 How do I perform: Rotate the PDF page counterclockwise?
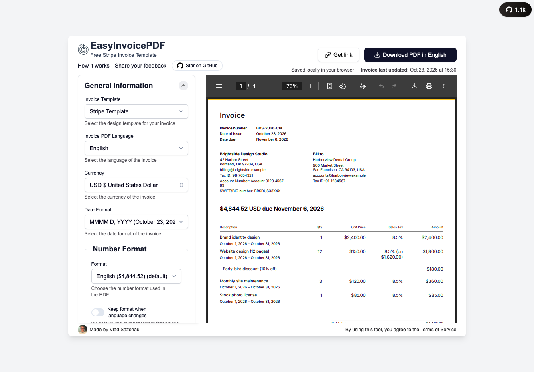[x=343, y=86]
